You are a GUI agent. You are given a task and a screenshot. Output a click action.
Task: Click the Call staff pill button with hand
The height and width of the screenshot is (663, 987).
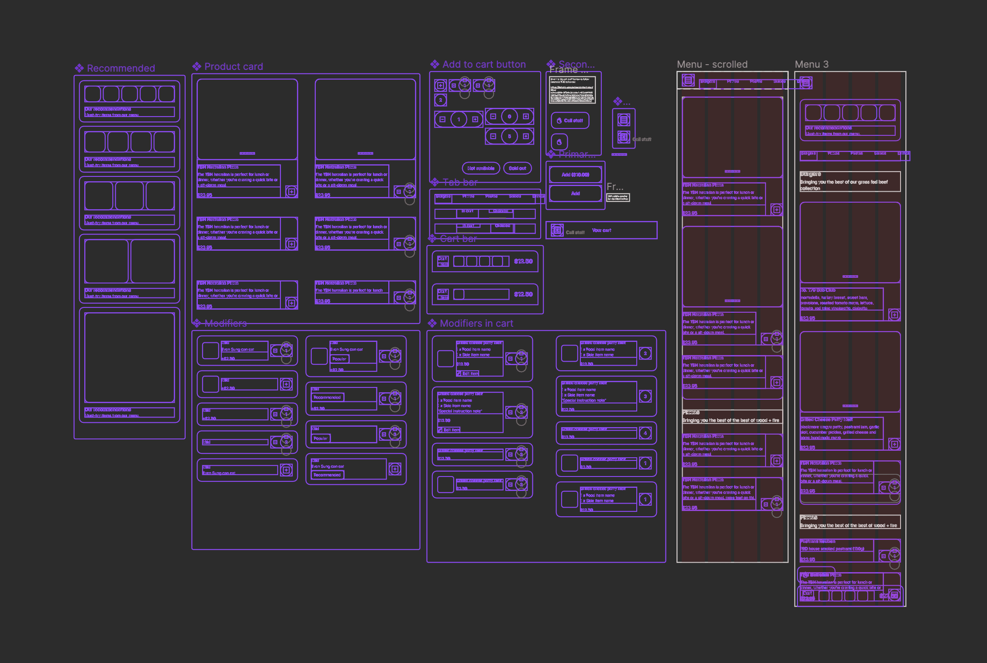(x=570, y=121)
